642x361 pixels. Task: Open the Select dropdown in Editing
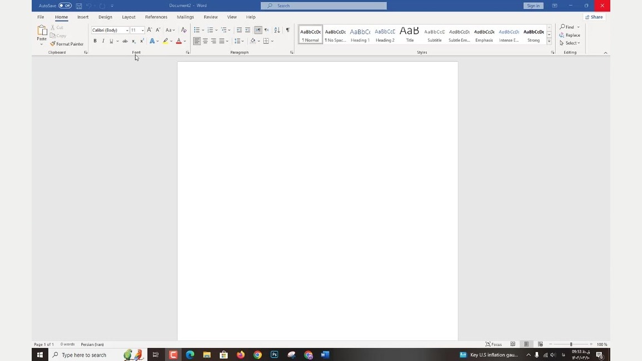pos(570,43)
